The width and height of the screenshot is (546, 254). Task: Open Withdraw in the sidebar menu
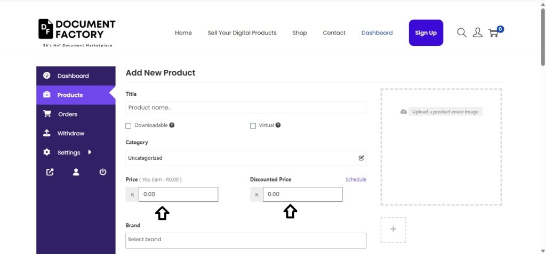(70, 133)
